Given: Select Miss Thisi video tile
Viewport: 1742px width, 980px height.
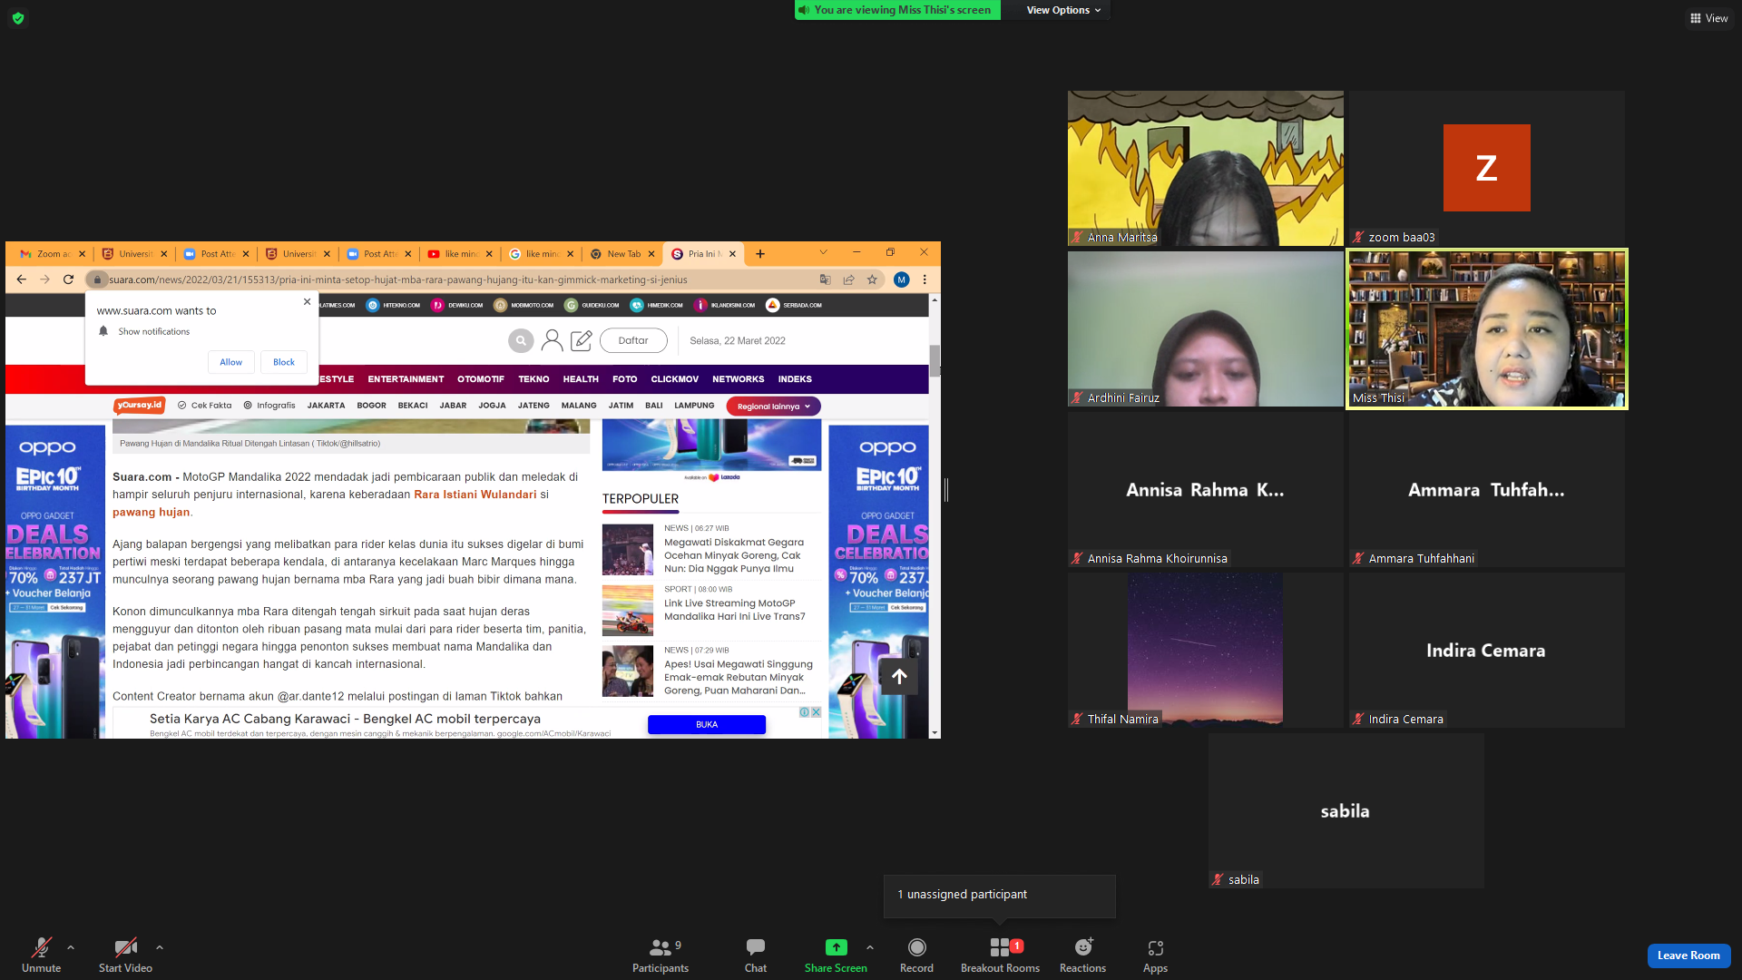Looking at the screenshot, I should 1486,328.
